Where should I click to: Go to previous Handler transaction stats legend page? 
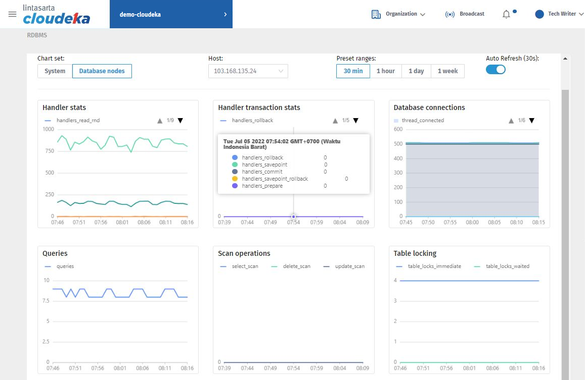coord(335,121)
